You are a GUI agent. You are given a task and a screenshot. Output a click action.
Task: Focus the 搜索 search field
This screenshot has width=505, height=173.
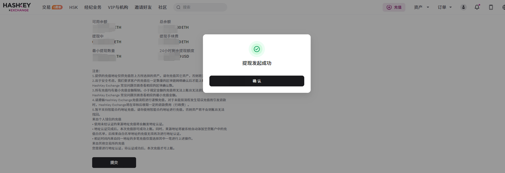tap(203, 7)
